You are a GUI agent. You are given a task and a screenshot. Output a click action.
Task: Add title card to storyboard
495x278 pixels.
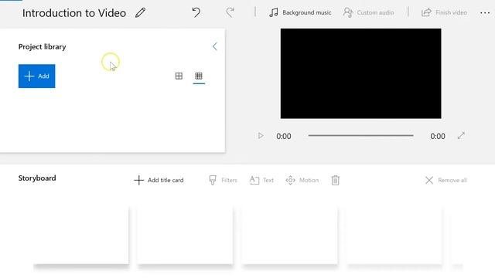(x=159, y=180)
